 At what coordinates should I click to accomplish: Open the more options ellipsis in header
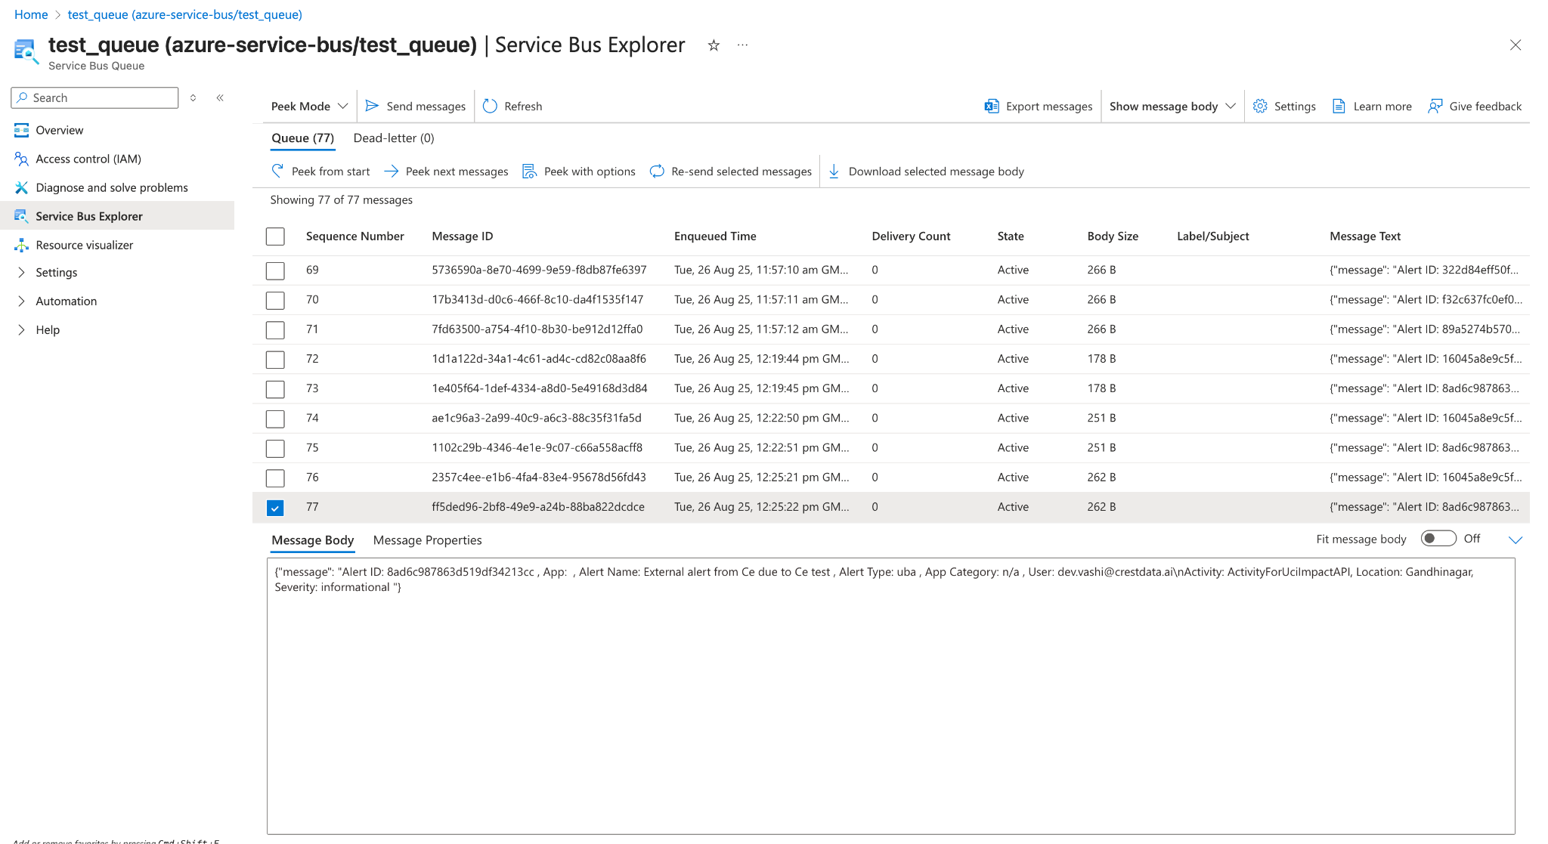[x=743, y=45]
